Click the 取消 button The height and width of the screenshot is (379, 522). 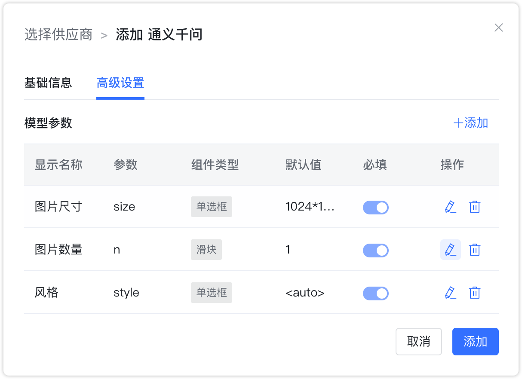[x=418, y=341]
